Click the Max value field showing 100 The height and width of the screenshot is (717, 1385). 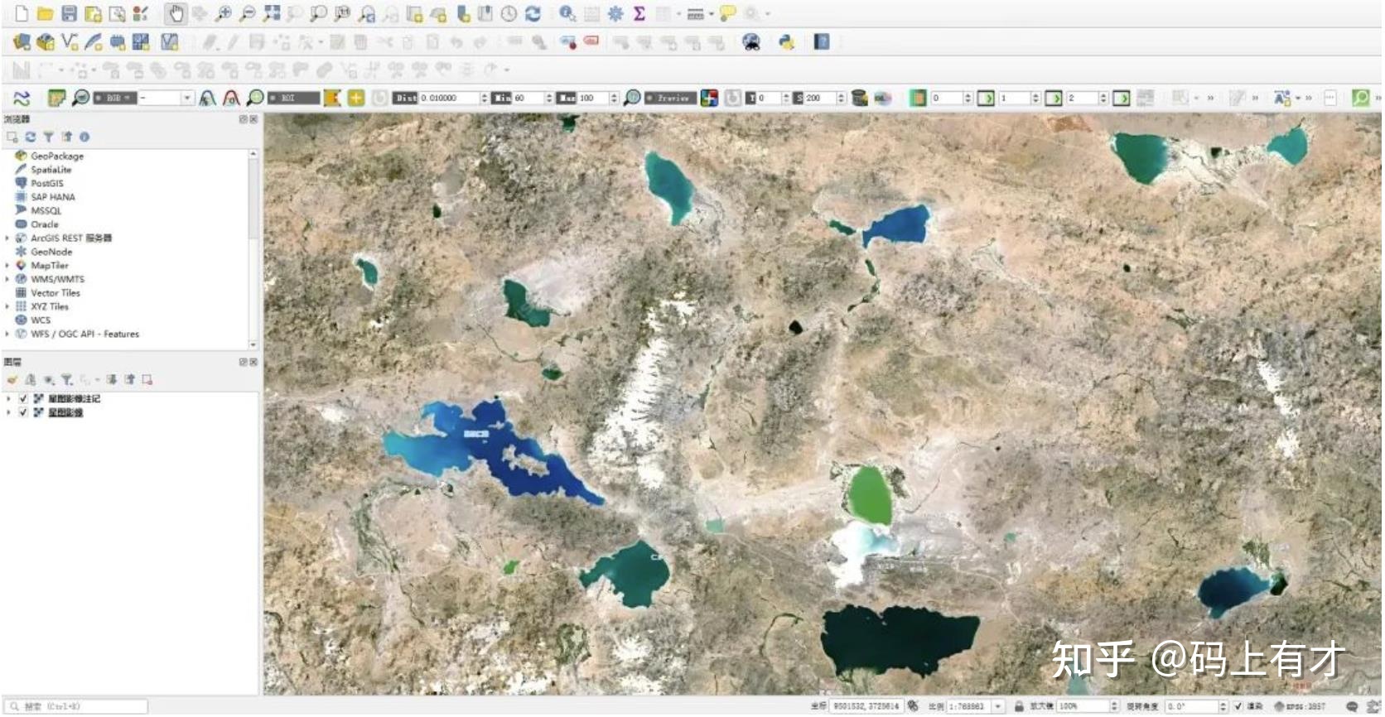pos(592,98)
